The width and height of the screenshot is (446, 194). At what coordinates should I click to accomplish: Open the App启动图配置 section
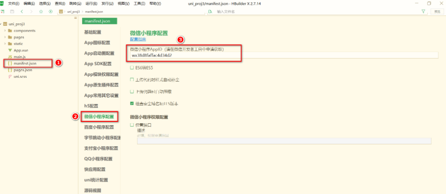(99, 53)
